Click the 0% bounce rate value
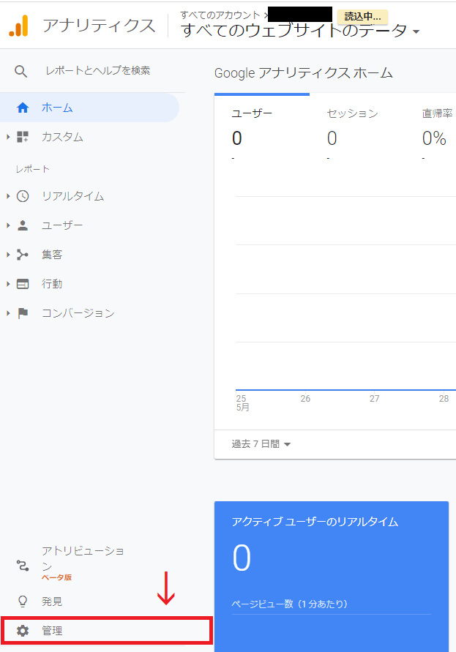Screen dimensions: 456x652 tap(434, 138)
